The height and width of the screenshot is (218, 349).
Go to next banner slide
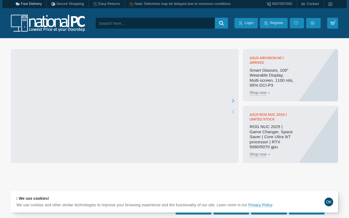[233, 101]
